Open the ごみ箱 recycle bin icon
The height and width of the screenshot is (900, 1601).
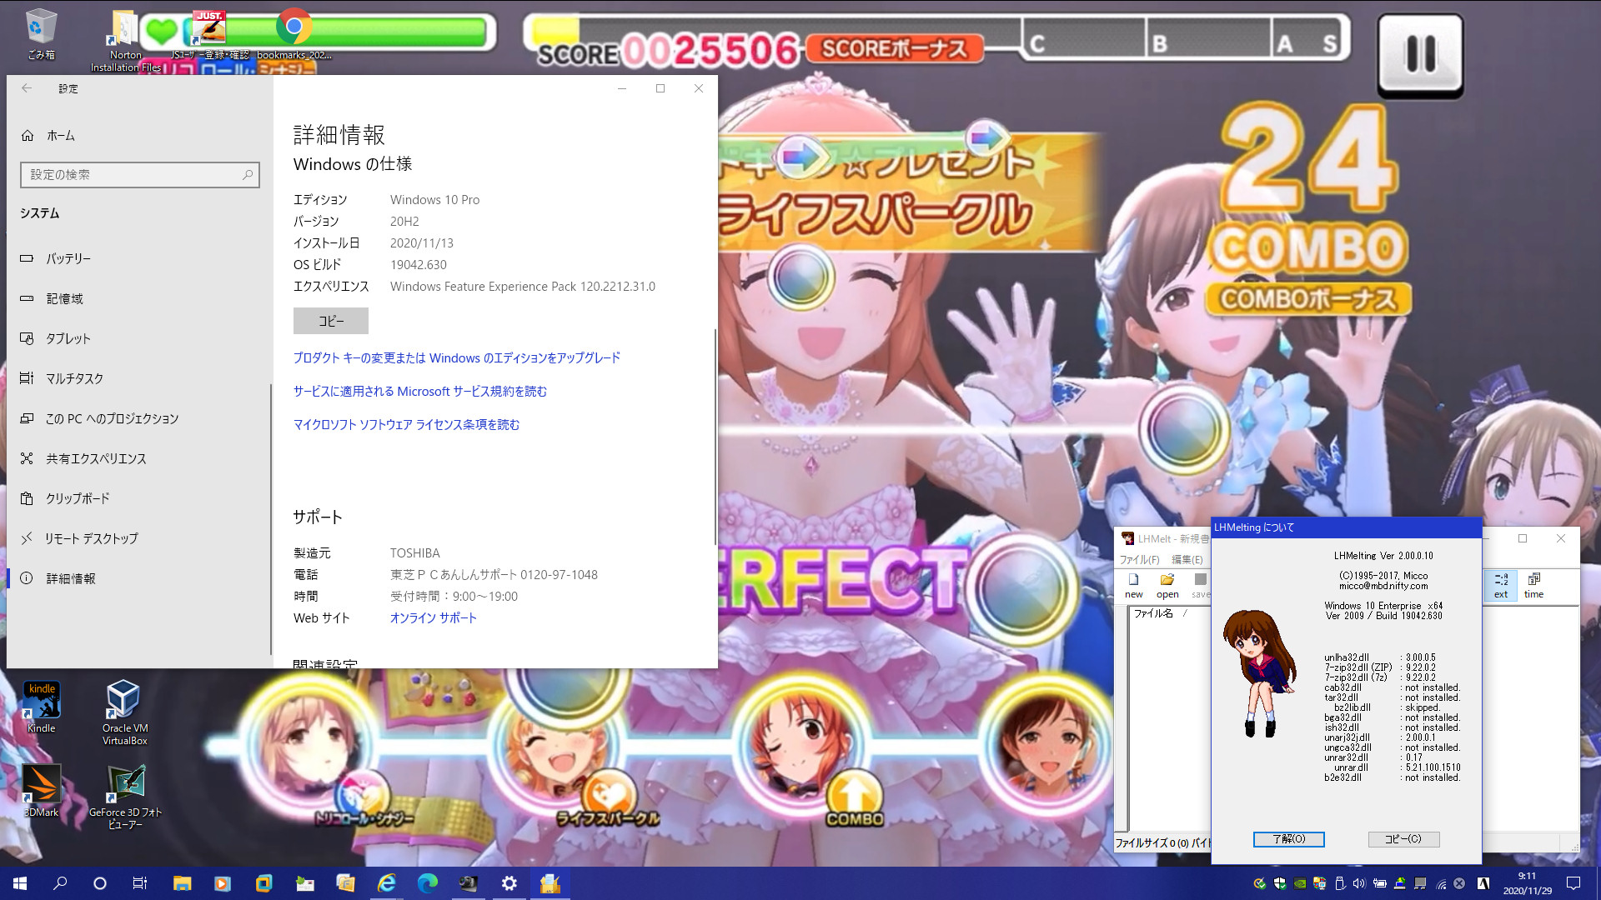click(41, 34)
